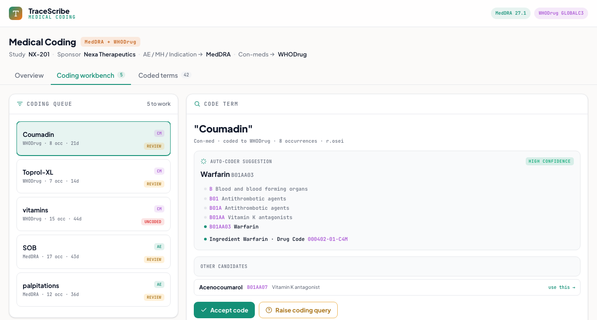Open the Coded terms tab
The image size is (597, 320).
[x=165, y=76]
